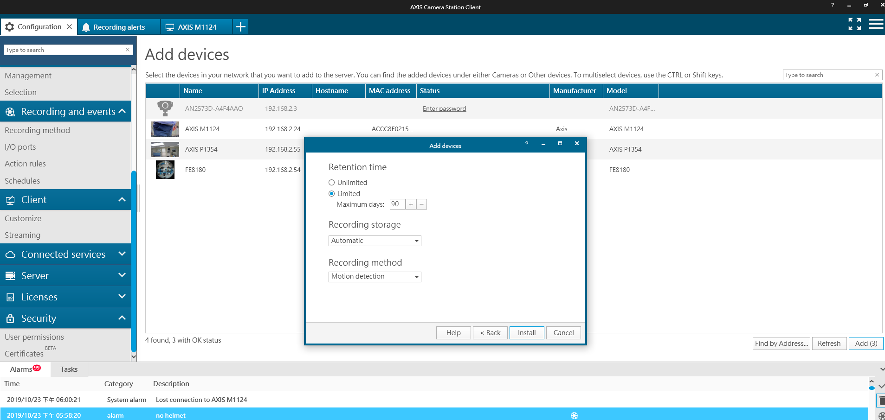Open the Tasks tab

click(69, 369)
